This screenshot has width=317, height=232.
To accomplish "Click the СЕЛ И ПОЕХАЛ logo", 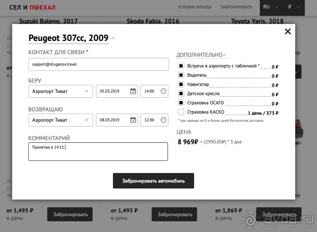I will pyautogui.click(x=32, y=7).
